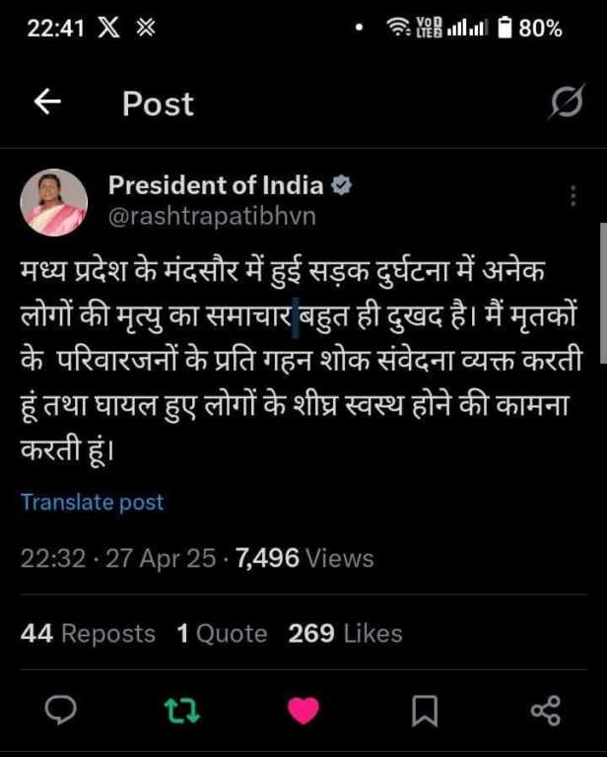Unlike the post with pink heart
This screenshot has width=607, height=757.
coord(303,711)
